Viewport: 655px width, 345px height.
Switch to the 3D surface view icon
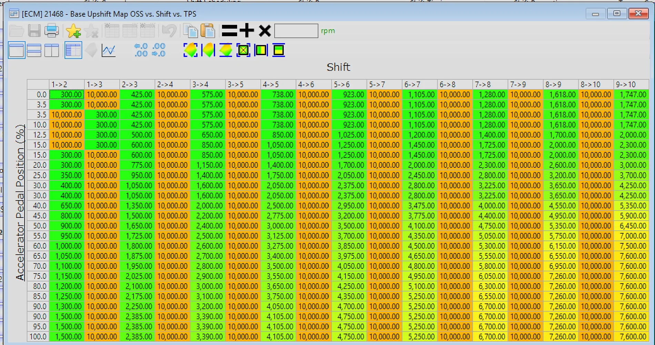(91, 50)
